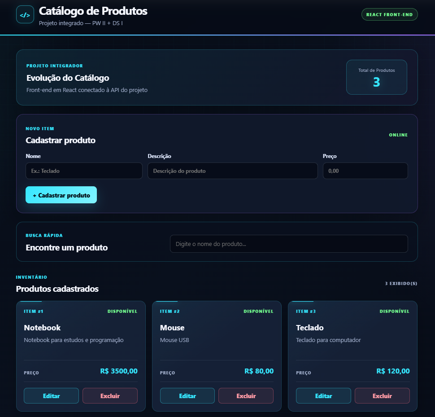This screenshot has width=435, height=417.
Task: Click the REACT FRONT-END badge
Action: pyautogui.click(x=389, y=14)
